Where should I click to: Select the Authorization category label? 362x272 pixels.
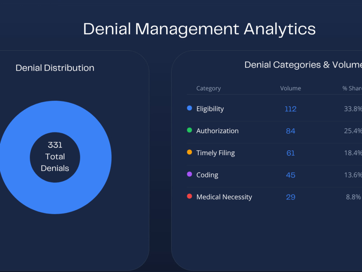[217, 131]
